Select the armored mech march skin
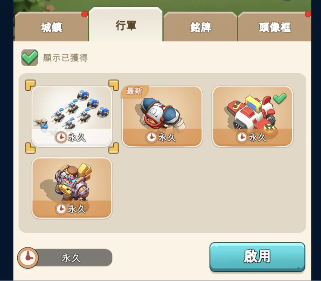Screen dimensions: 321x281 (x=72, y=188)
